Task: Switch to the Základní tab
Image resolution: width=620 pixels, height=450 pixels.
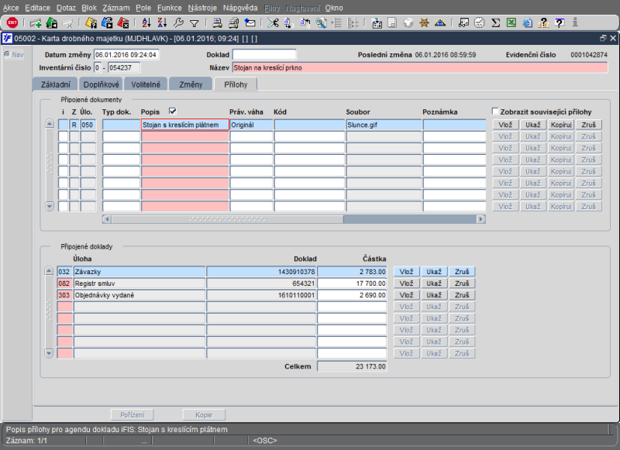Action: point(55,84)
